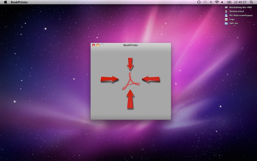Viewport: 257px width, 161px height.
Task: Click the red arrow pointing left
Action: tap(151, 79)
